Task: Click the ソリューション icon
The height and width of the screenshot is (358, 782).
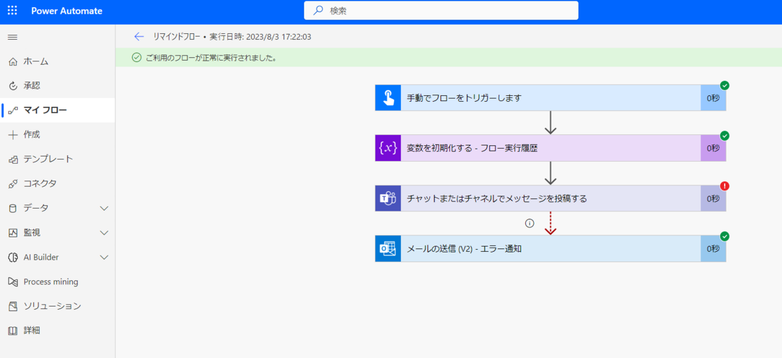Action: point(12,306)
